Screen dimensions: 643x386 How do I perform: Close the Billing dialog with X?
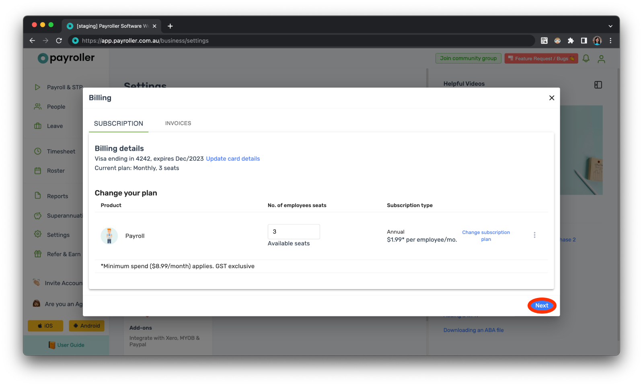tap(552, 98)
